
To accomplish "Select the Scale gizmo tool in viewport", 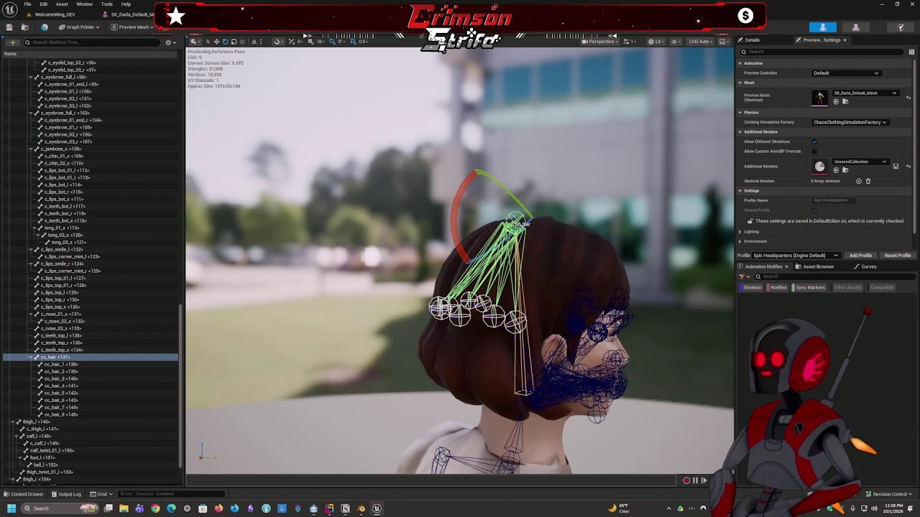I will pos(234,42).
